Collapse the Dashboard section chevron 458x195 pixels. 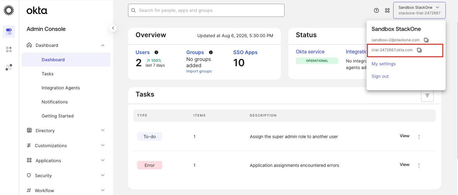click(103, 45)
